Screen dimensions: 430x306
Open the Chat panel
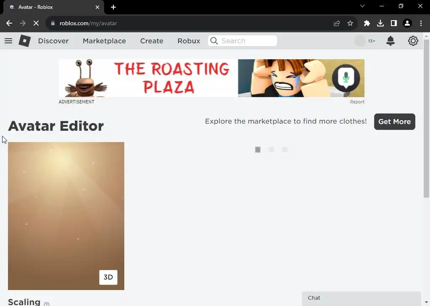tap(362, 298)
